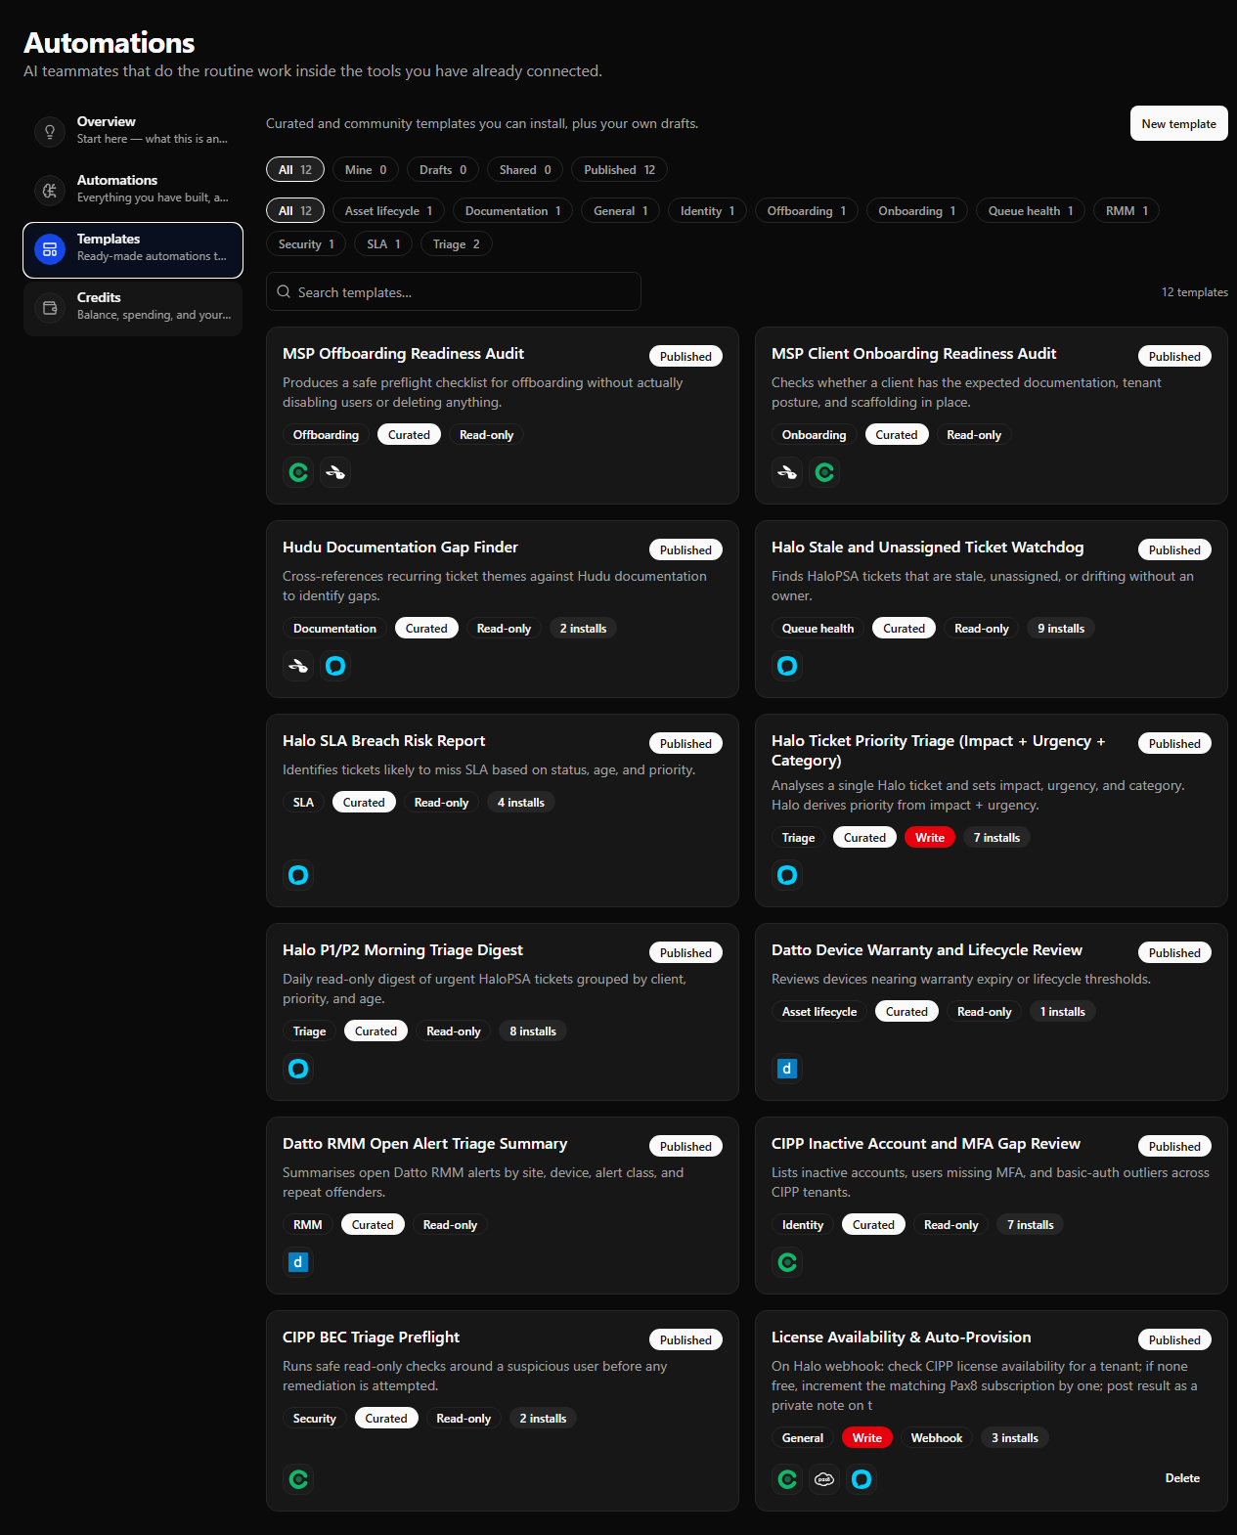Filter templates by Queue health category
The height and width of the screenshot is (1535, 1237).
(x=1031, y=210)
